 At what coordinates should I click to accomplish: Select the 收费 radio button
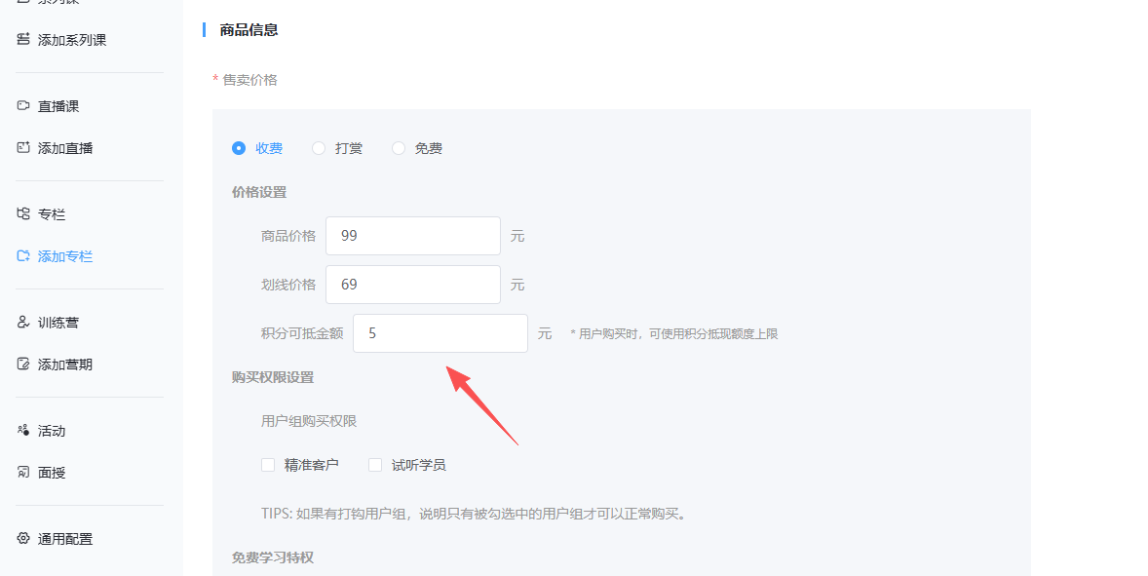[x=239, y=148]
